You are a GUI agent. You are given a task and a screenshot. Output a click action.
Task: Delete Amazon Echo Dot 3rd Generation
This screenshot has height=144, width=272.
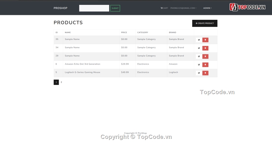(205, 65)
